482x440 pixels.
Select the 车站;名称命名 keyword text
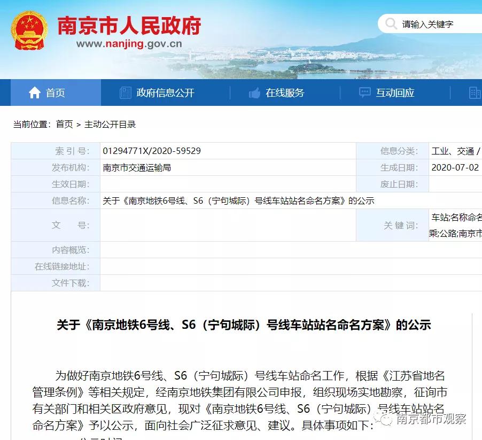456,218
